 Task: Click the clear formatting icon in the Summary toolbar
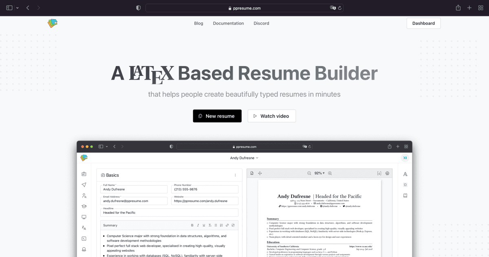point(210,225)
